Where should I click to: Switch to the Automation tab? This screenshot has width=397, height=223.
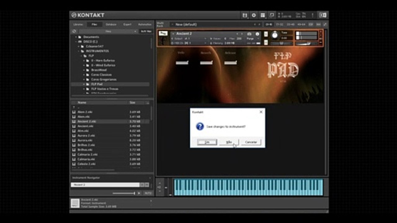click(145, 24)
